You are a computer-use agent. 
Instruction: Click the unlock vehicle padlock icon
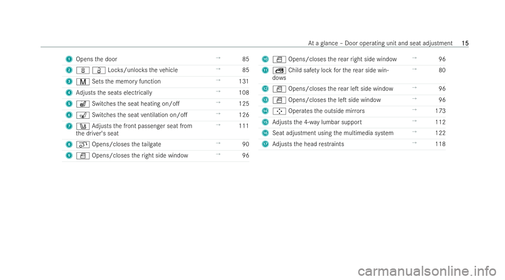point(98,70)
